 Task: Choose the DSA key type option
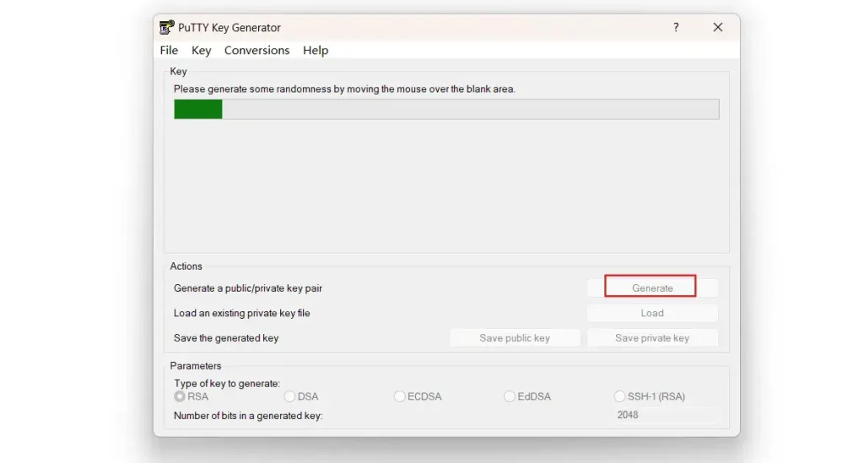tap(290, 396)
